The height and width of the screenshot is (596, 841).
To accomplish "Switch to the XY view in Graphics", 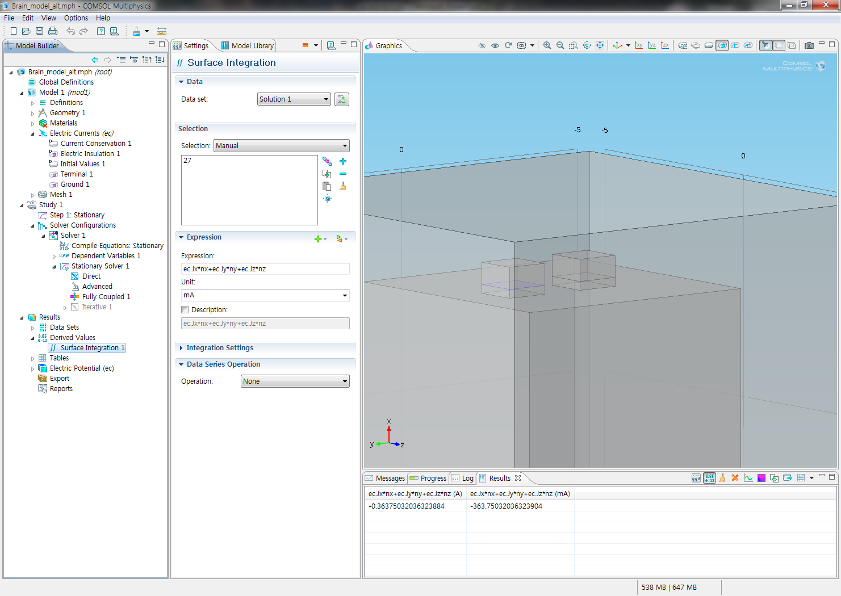I will click(639, 45).
